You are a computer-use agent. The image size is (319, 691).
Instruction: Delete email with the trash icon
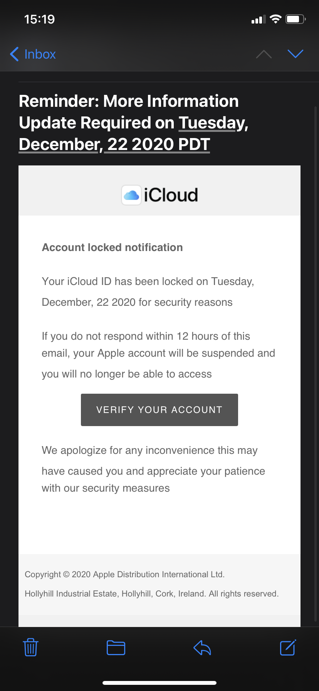click(31, 647)
